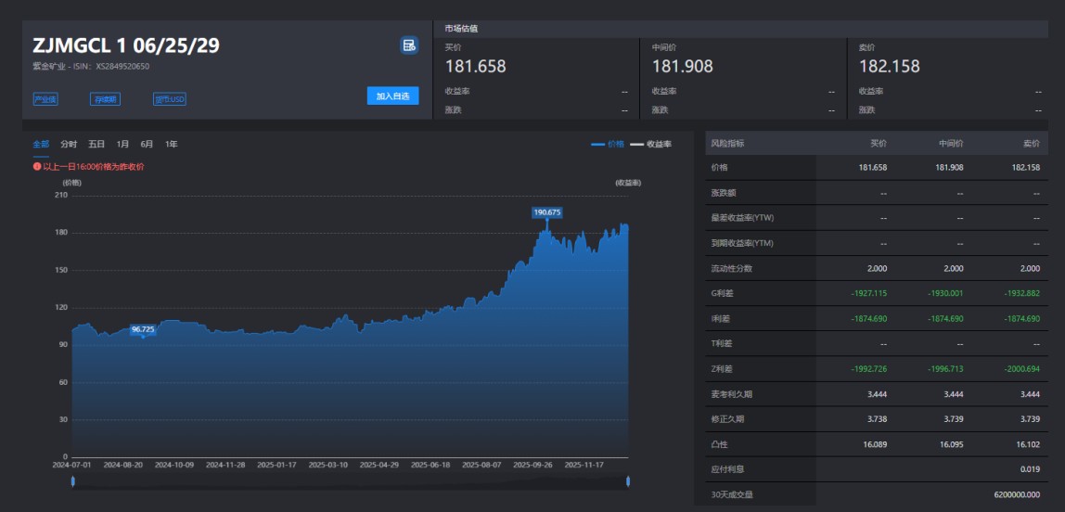This screenshot has height=512, width=1065.
Task: Click the 加入自选 button
Action: tap(392, 96)
